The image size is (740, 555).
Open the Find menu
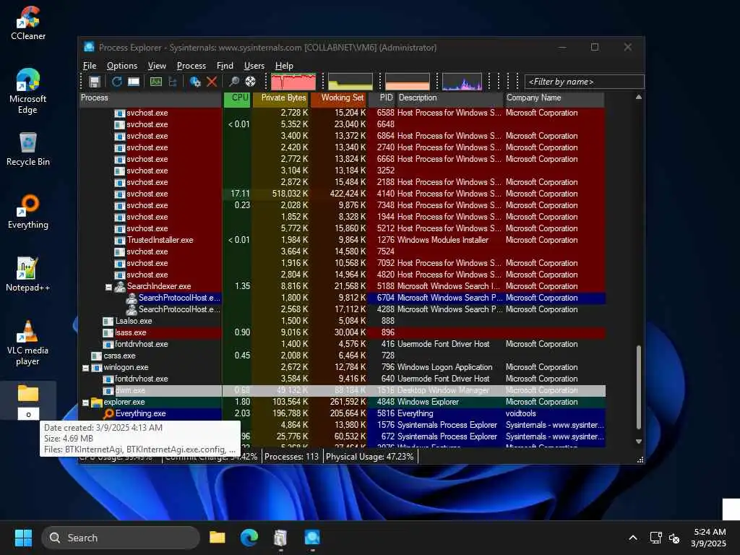pyautogui.click(x=225, y=66)
